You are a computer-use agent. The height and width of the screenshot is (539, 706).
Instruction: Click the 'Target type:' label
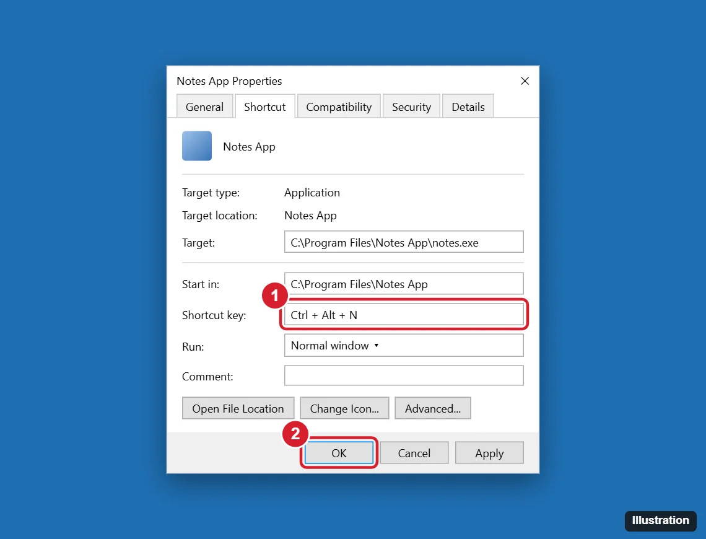pos(211,193)
